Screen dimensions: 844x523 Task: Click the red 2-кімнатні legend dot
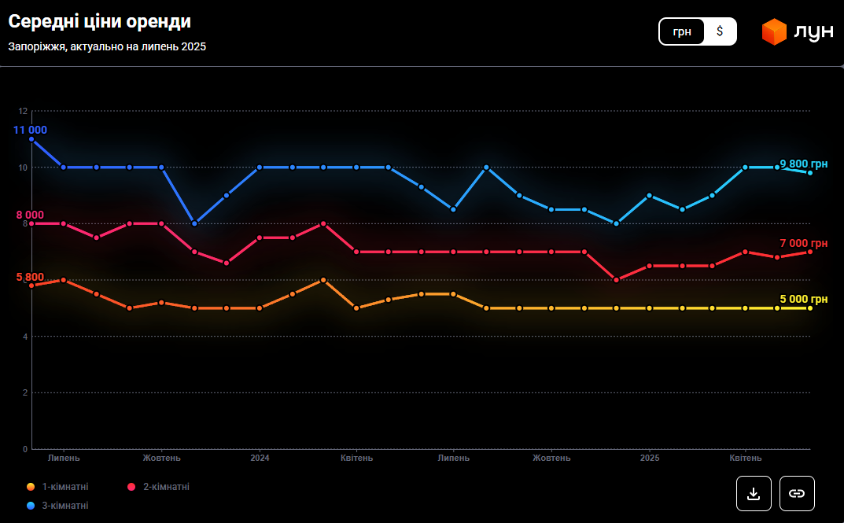point(132,487)
